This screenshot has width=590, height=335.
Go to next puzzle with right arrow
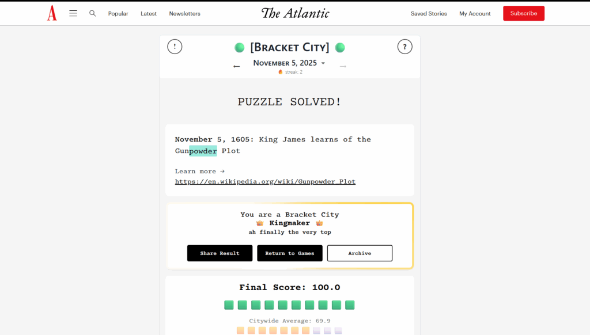click(343, 66)
